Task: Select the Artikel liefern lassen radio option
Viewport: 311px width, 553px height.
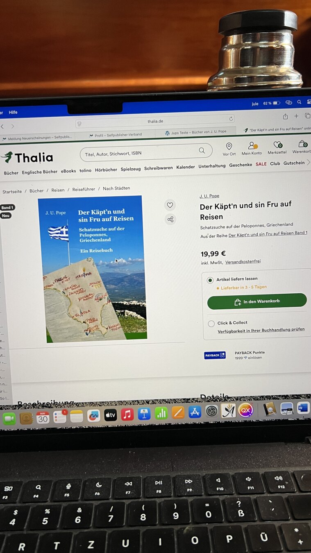Action: pos(210,280)
